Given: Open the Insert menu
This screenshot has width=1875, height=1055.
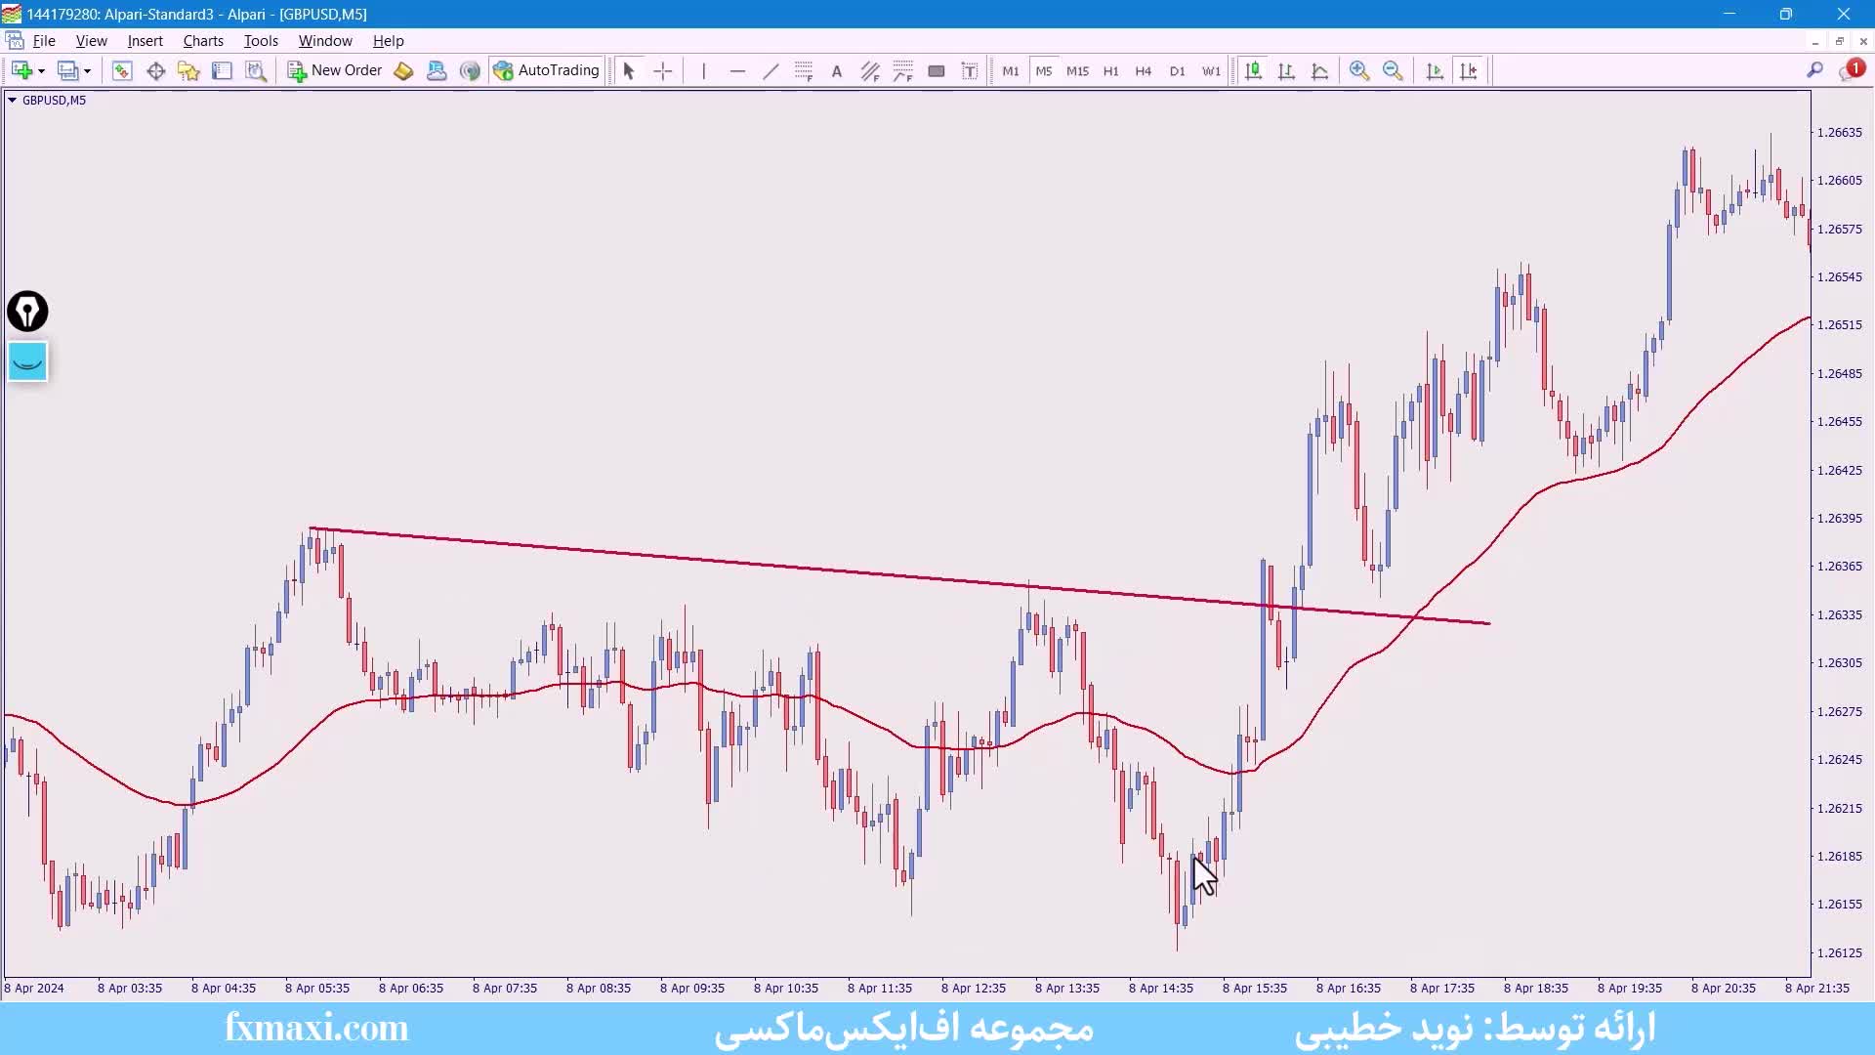Looking at the screenshot, I should coord(145,41).
